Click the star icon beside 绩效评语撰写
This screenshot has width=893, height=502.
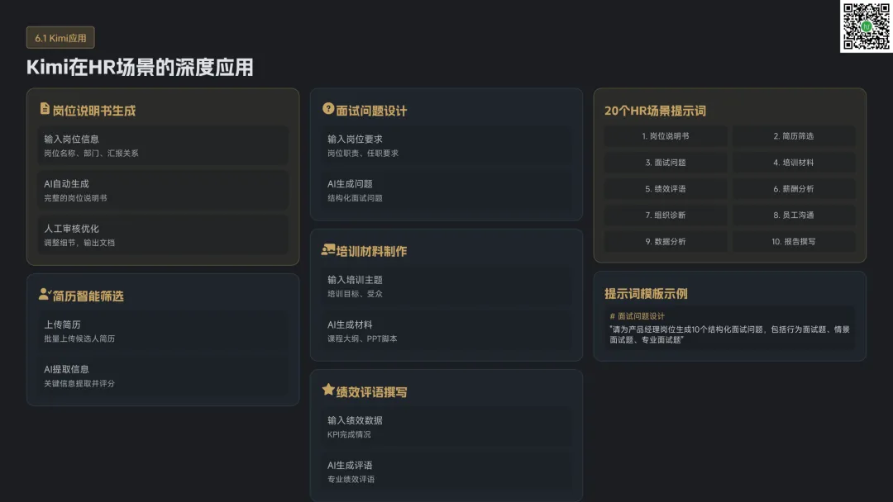[328, 390]
